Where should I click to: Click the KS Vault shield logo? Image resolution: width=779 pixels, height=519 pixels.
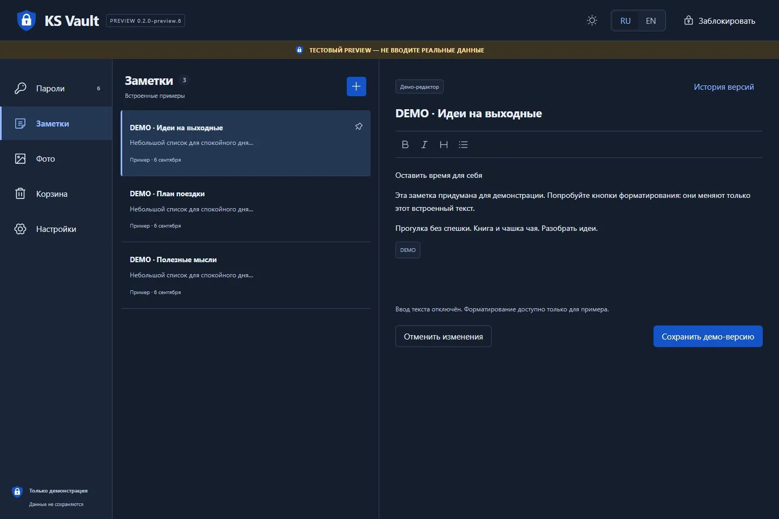[x=26, y=21]
